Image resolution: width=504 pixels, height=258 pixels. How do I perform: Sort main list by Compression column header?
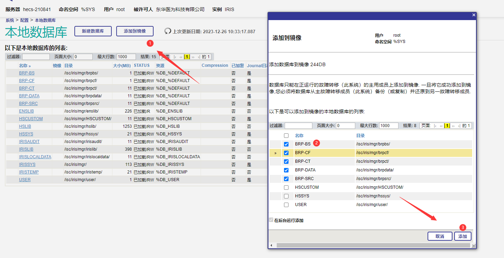coord(215,65)
